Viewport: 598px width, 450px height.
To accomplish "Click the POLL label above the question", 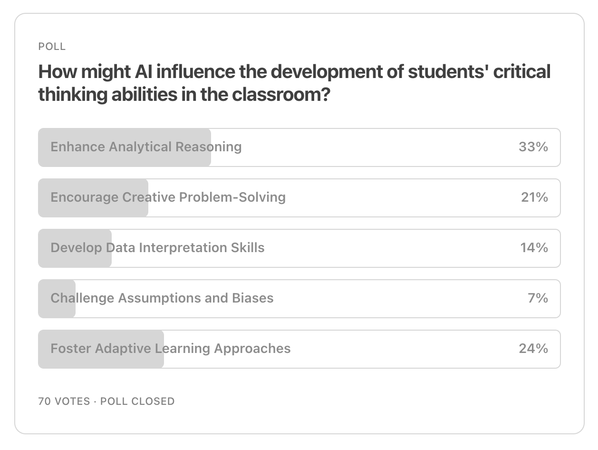I will click(52, 47).
